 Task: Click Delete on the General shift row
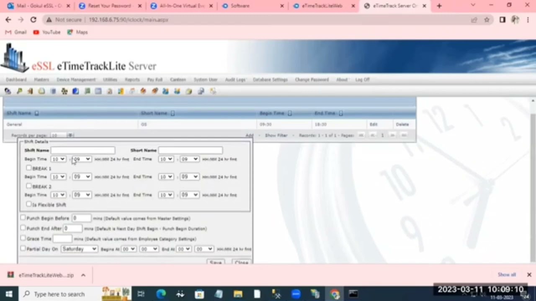pos(402,124)
